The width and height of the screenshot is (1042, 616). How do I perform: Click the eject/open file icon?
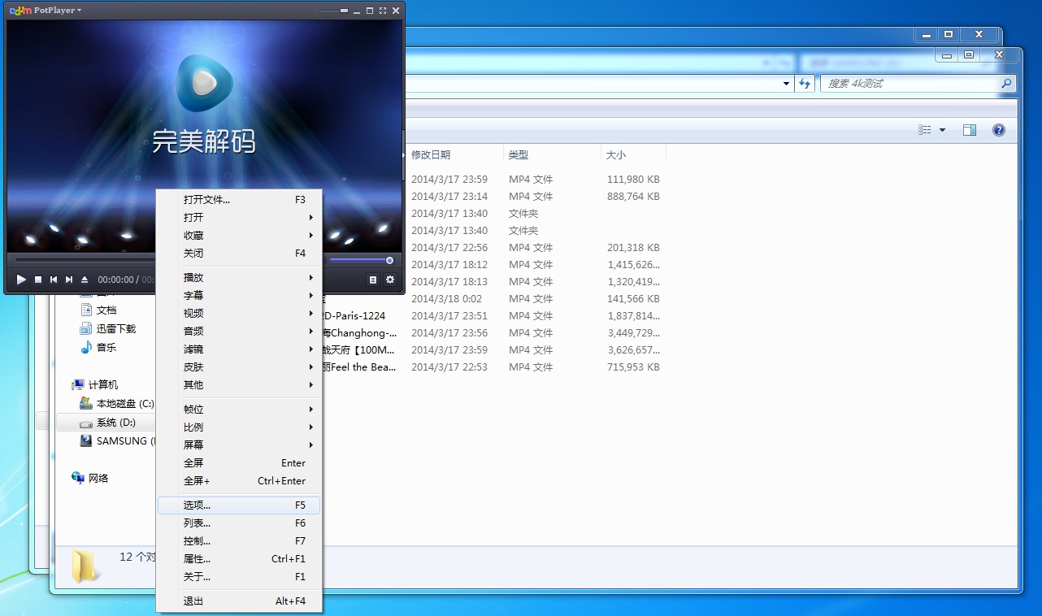pyautogui.click(x=85, y=280)
